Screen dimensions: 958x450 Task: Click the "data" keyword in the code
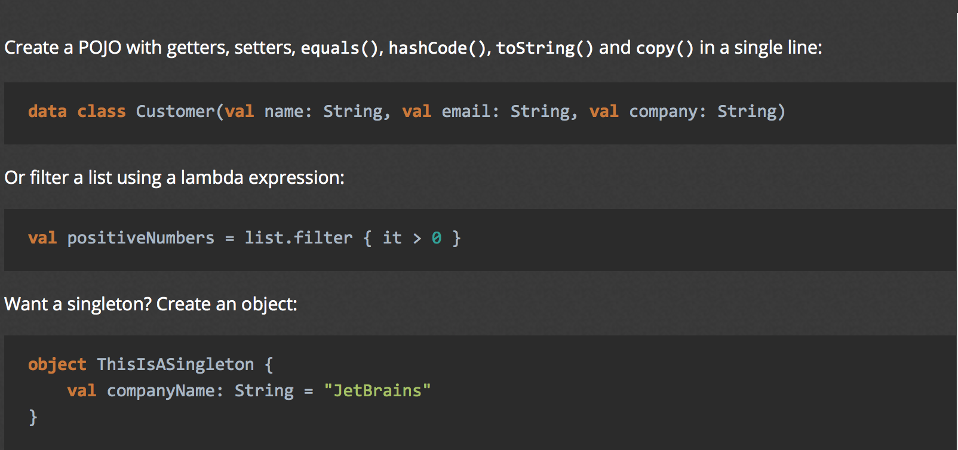pos(47,112)
